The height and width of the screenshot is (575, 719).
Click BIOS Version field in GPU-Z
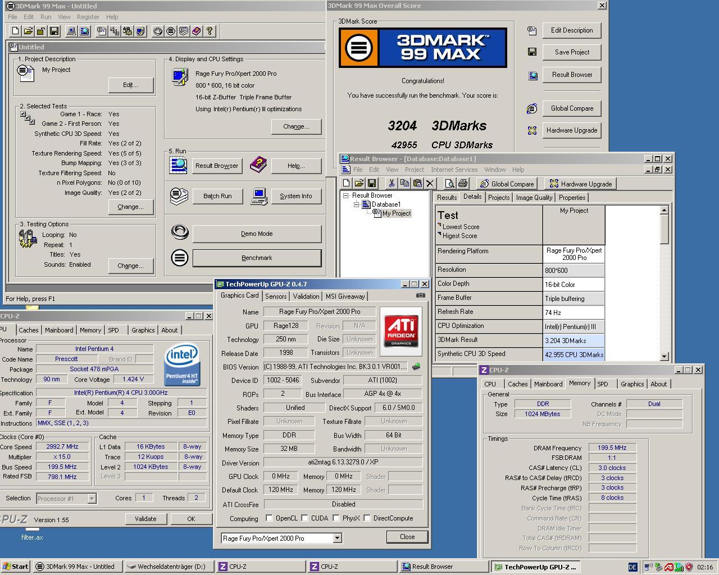coord(335,367)
